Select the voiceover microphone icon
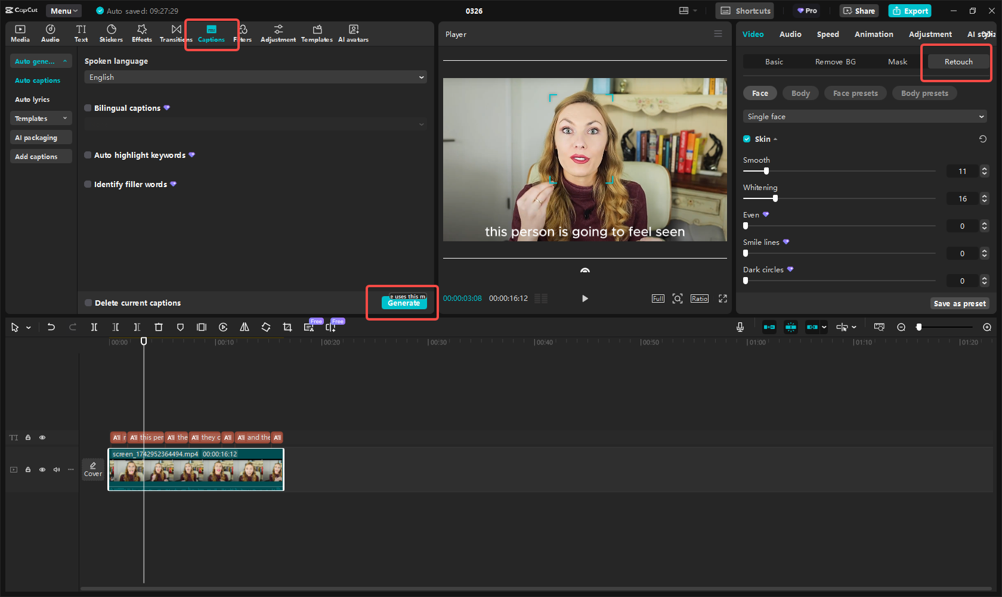This screenshot has width=1002, height=597. click(x=740, y=327)
